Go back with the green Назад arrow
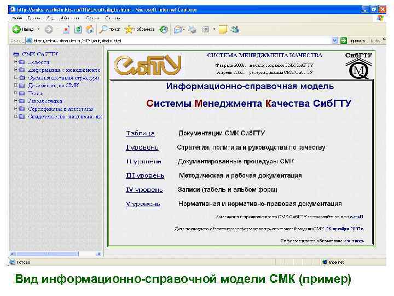 point(16,30)
